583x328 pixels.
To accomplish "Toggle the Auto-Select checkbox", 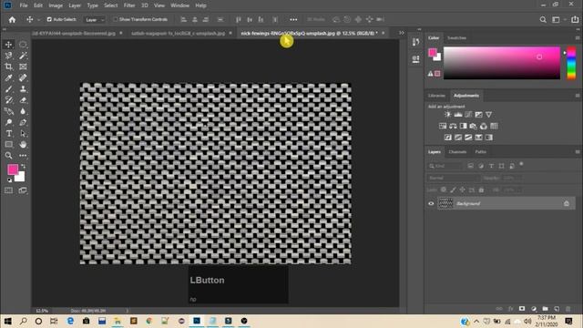I will click(49, 19).
